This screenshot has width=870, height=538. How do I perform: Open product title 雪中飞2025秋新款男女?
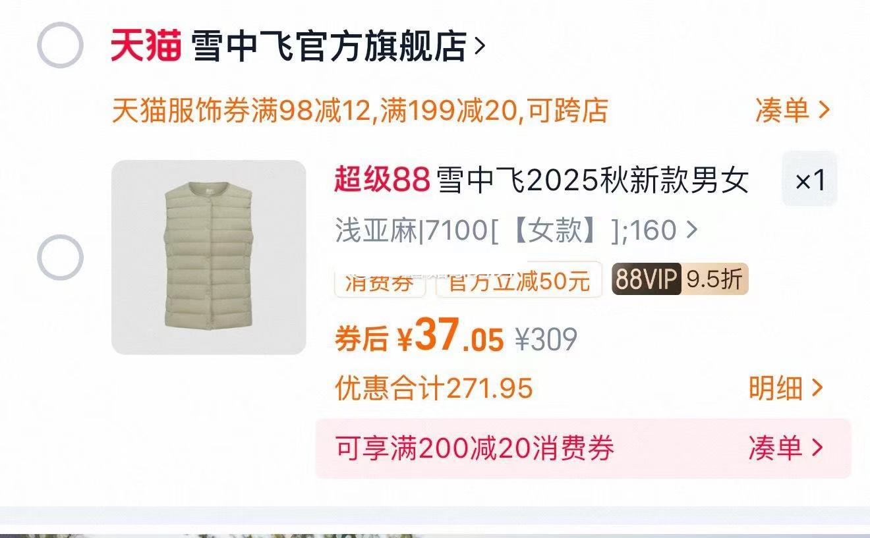pos(593,180)
